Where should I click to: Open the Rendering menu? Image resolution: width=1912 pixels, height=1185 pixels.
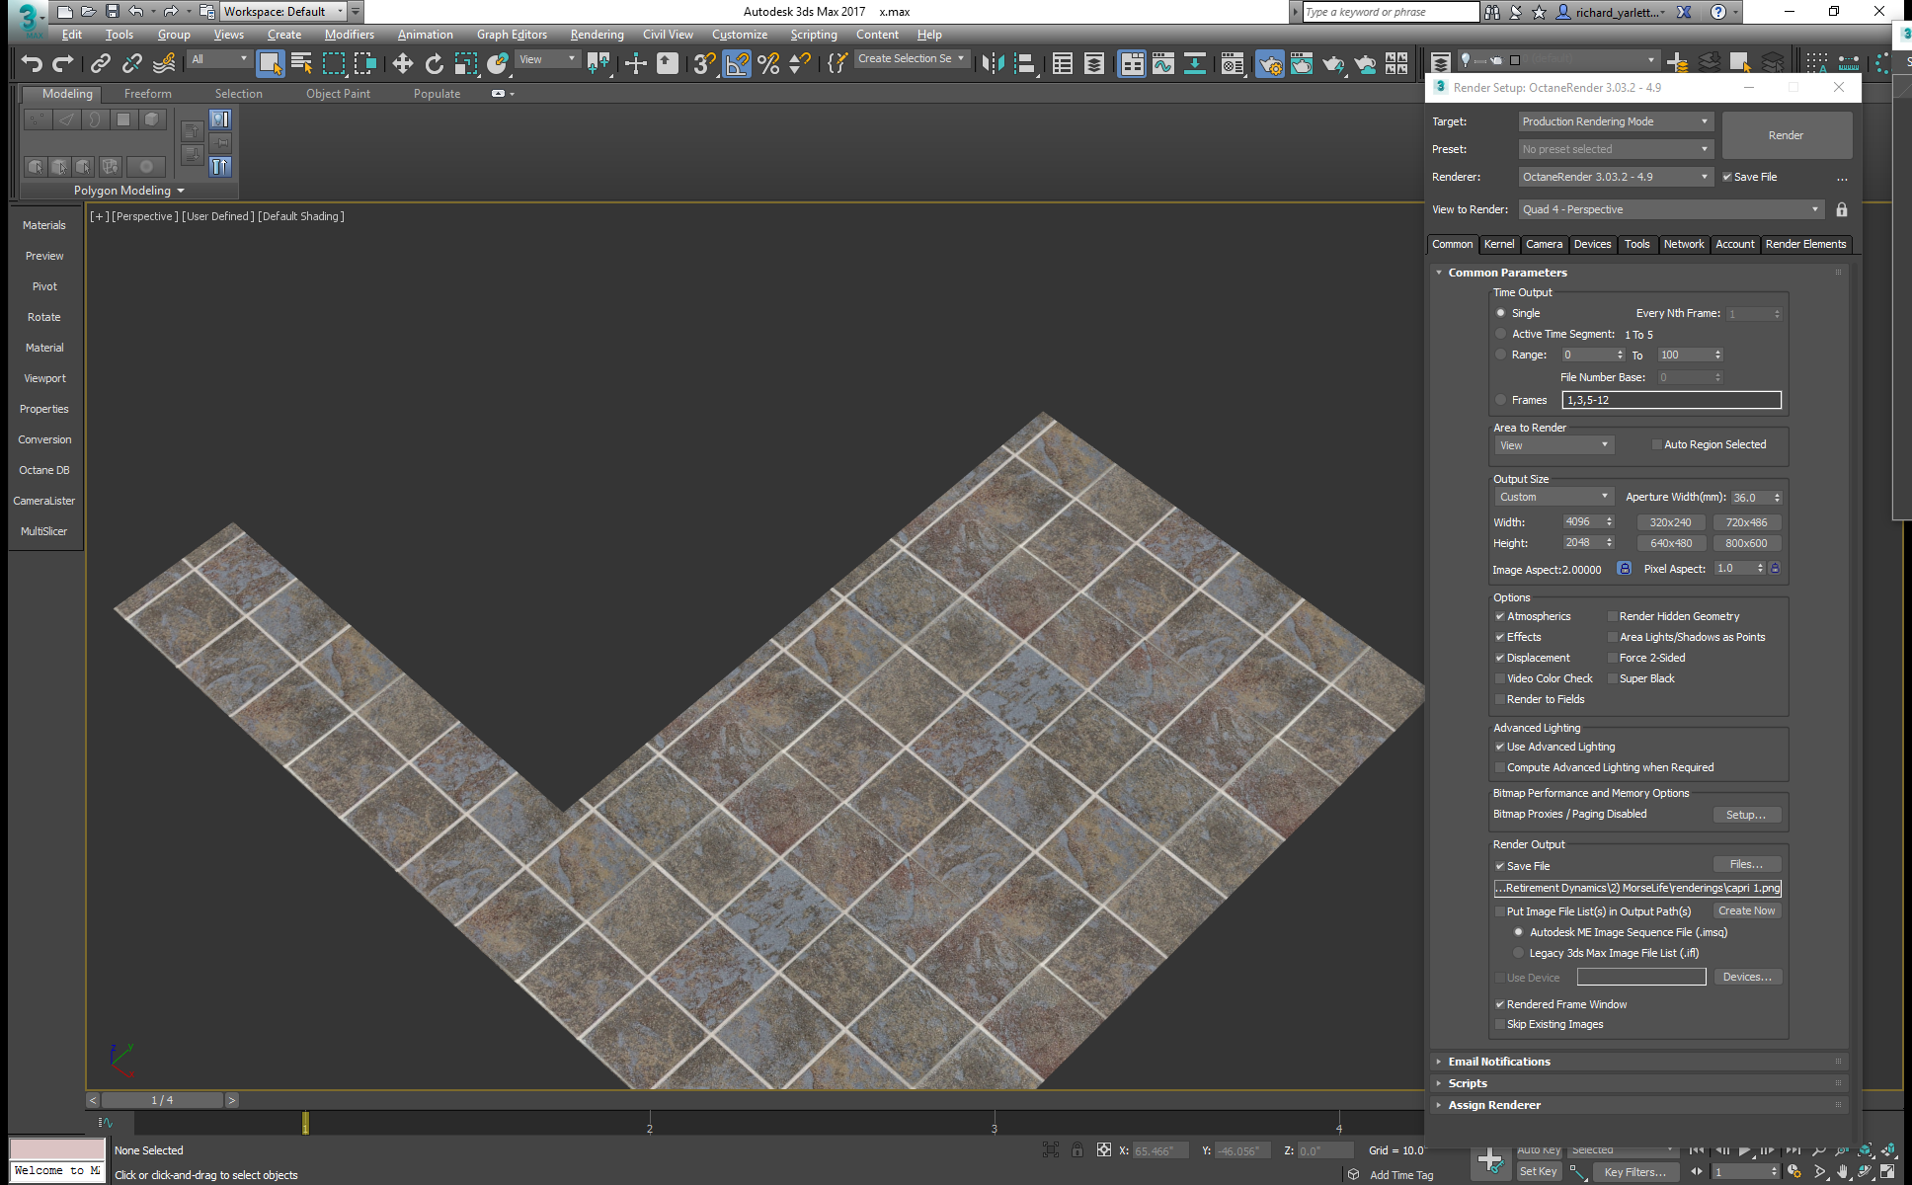point(597,35)
